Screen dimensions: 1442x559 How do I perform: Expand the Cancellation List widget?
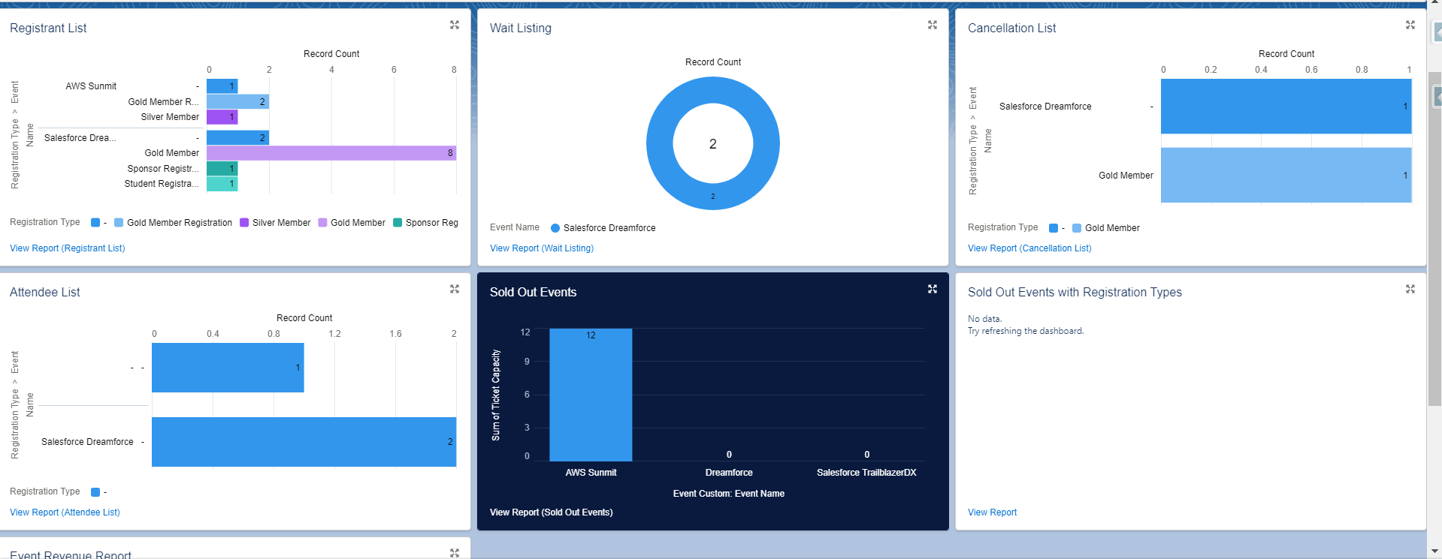[1410, 25]
